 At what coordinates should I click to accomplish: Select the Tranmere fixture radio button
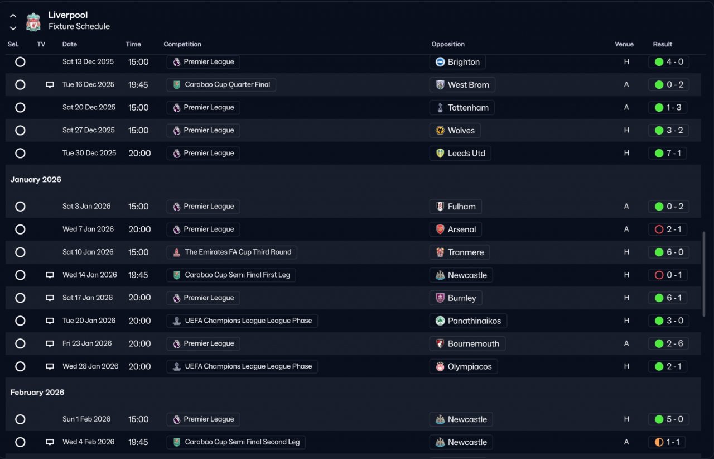[x=20, y=252]
